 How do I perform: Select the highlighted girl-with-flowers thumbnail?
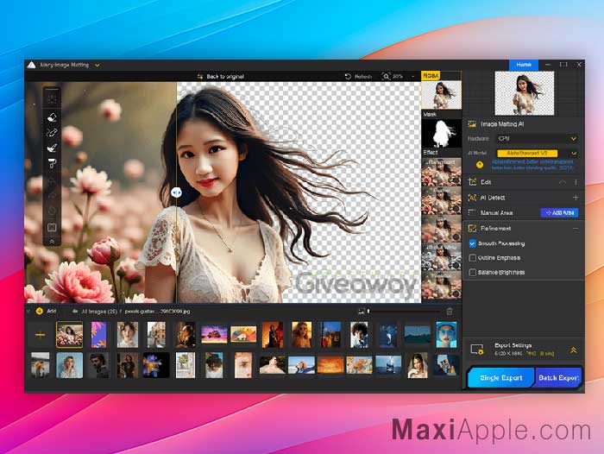69,335
